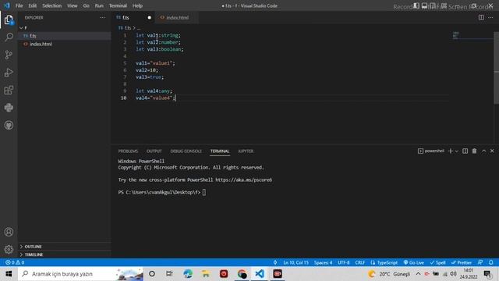Open Google Chrome from the taskbar
The image size is (499, 281).
pos(242,274)
